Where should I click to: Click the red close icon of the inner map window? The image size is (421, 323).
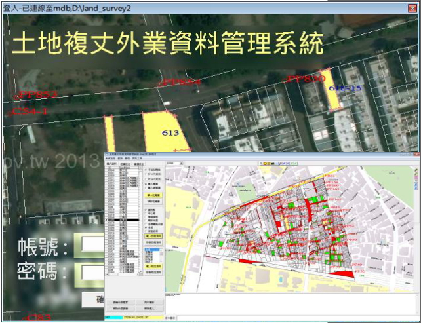click(x=416, y=155)
